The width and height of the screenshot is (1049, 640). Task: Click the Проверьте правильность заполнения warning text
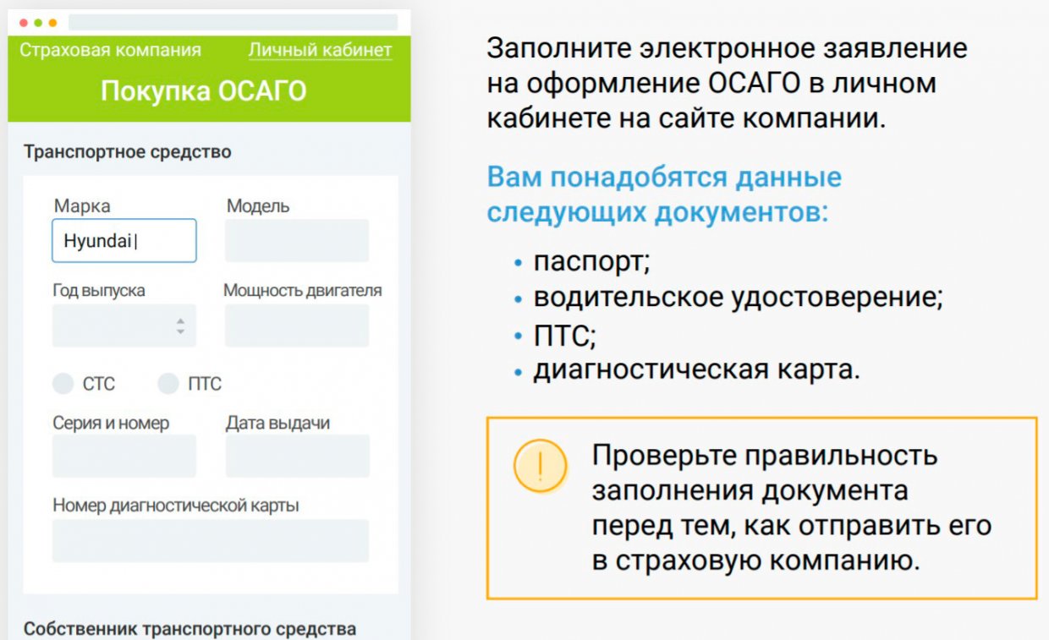pos(792,508)
